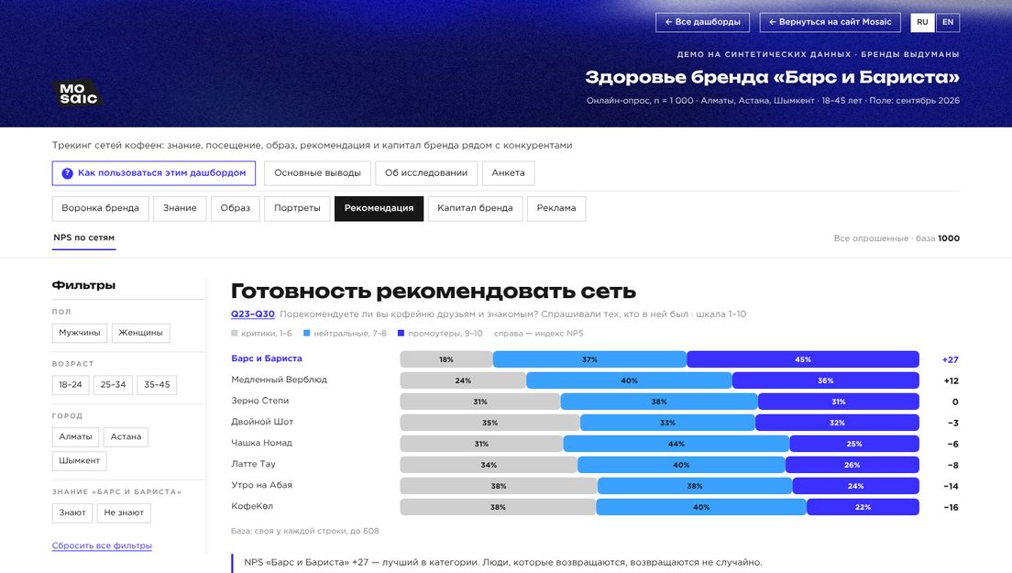This screenshot has height=573, width=1012.
Task: Click the +27 NPS index value
Action: click(x=950, y=360)
